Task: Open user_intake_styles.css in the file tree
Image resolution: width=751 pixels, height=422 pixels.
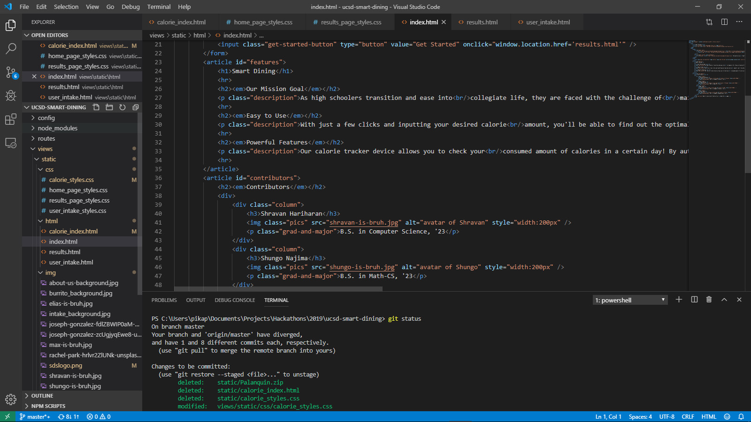Action: pos(77,211)
